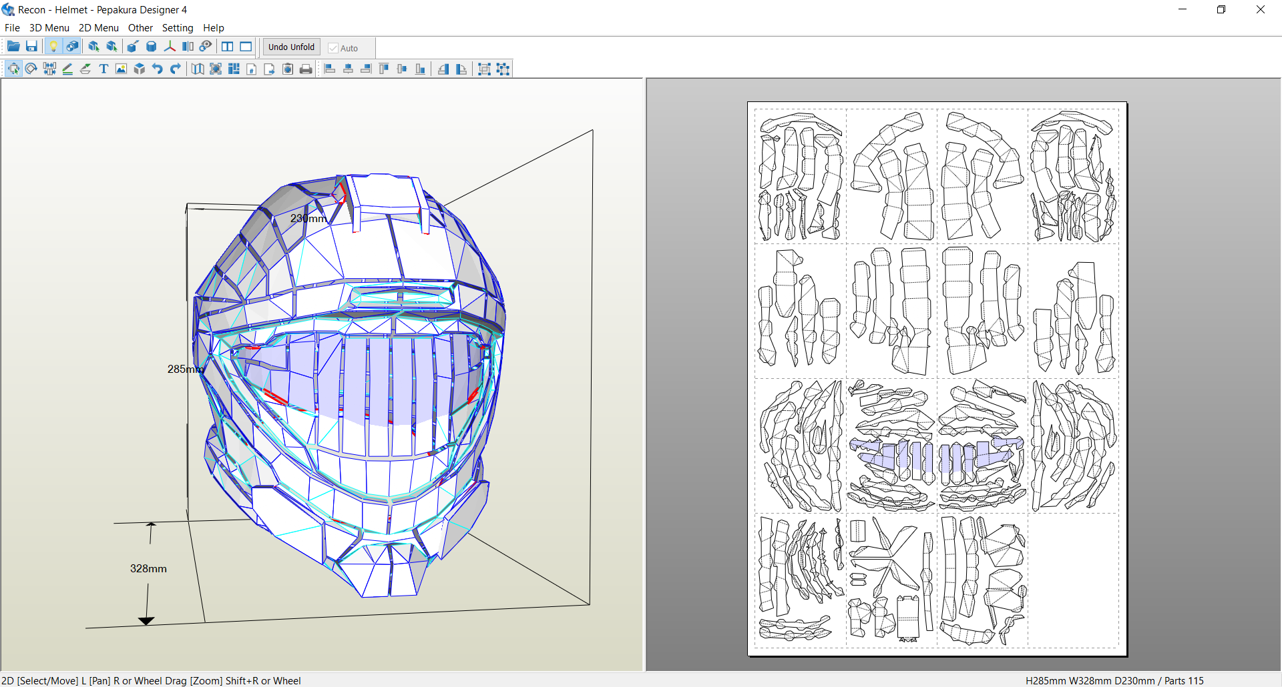Image resolution: width=1282 pixels, height=687 pixels.
Task: Click the zoom fit-all icon
Action: 216,69
